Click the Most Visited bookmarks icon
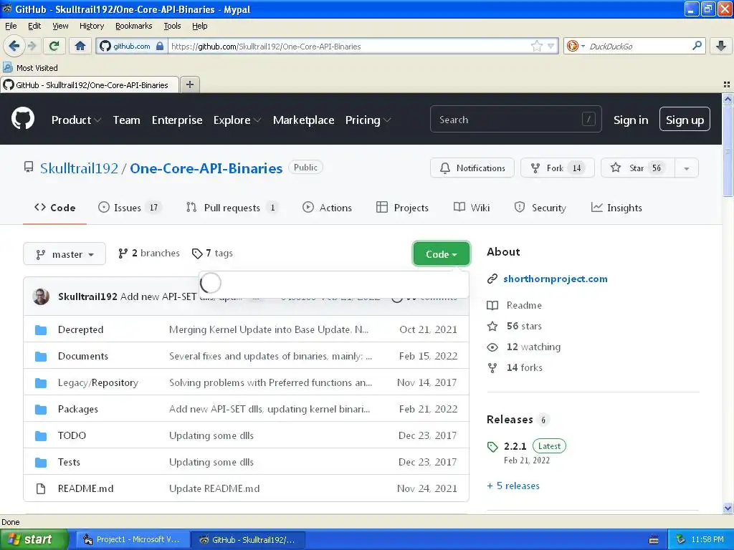Viewport: 734px width, 550px height. 7,67
